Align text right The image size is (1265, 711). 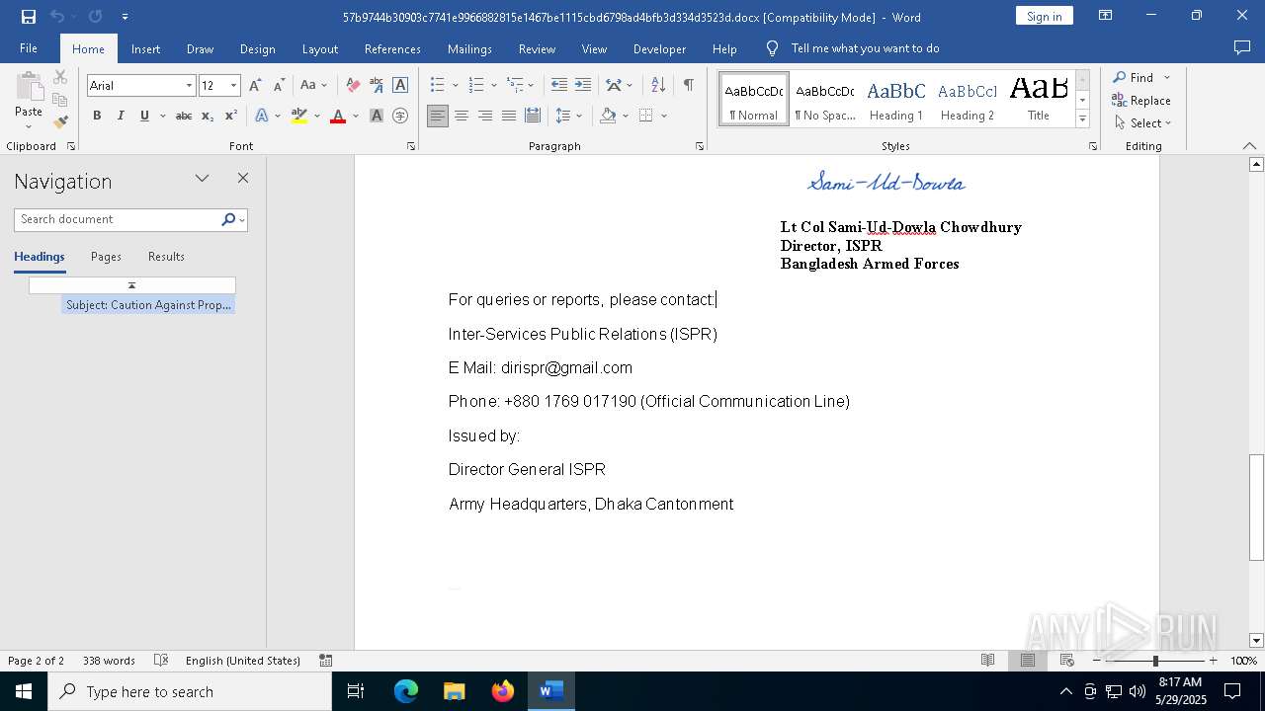coord(485,116)
